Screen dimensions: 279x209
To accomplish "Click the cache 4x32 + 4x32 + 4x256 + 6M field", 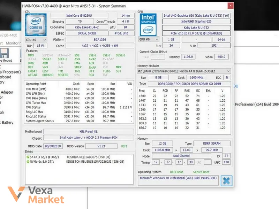I will point(100,46).
